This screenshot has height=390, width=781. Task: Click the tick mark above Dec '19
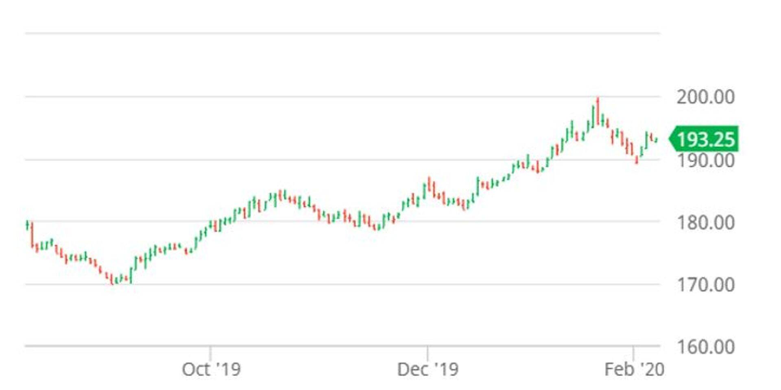[x=427, y=352]
